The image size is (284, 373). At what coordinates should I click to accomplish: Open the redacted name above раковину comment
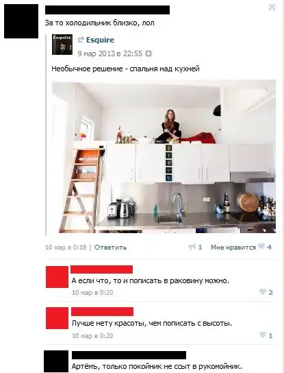[x=102, y=269]
